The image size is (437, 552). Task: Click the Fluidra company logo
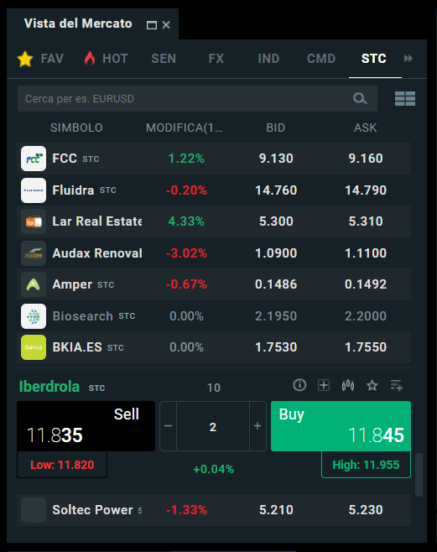34,190
